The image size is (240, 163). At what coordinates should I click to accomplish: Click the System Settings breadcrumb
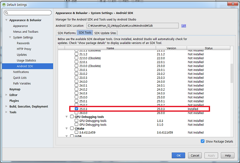pos(102,13)
